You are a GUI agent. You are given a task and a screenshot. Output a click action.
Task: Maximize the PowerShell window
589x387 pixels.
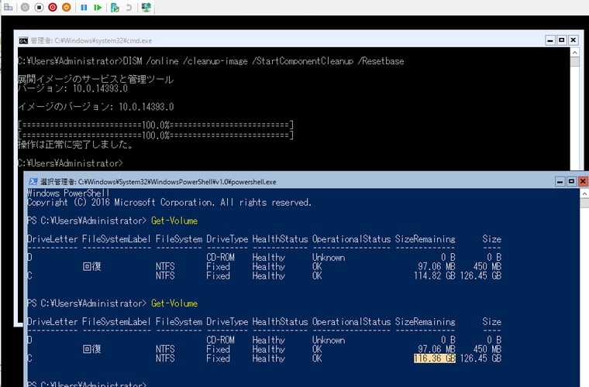(571, 181)
